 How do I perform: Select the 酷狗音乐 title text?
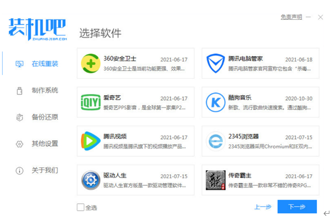[x=240, y=98]
